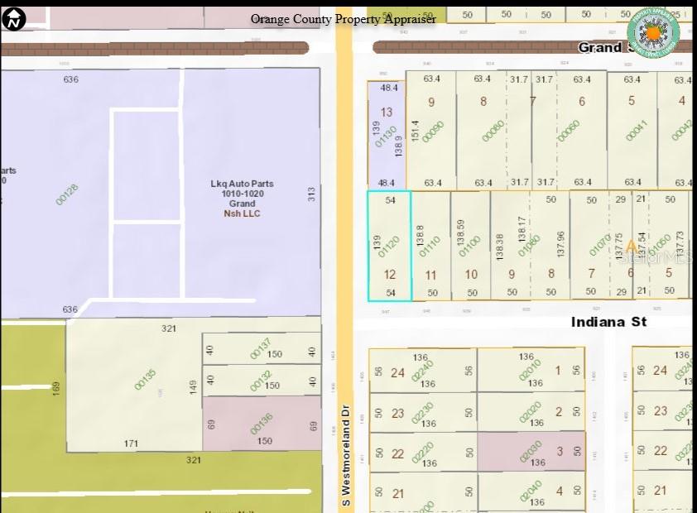Click the Orange County Property Appraiser seal logo
Screen dimensions: 697x513
click(x=653, y=31)
